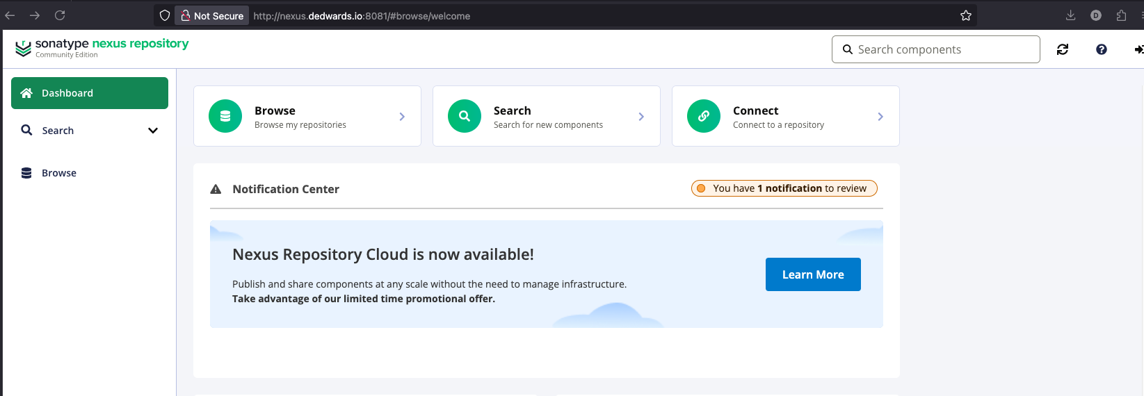Viewport: 1144px width, 396px height.
Task: Open browser downloads icon
Action: [1071, 15]
